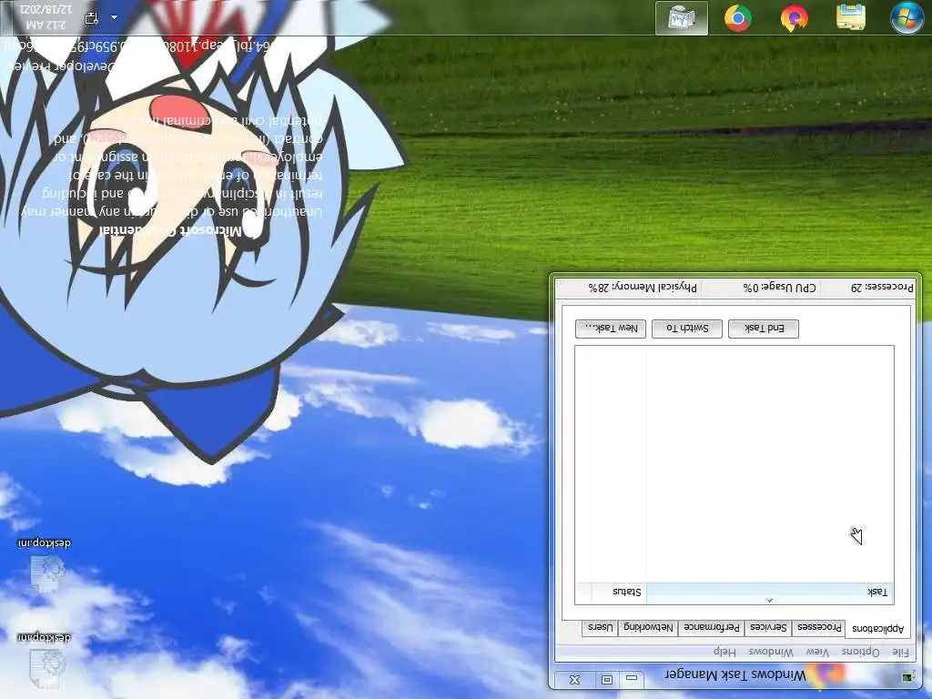Switch to the Users tab
This screenshot has width=932, height=699.
[x=600, y=627]
